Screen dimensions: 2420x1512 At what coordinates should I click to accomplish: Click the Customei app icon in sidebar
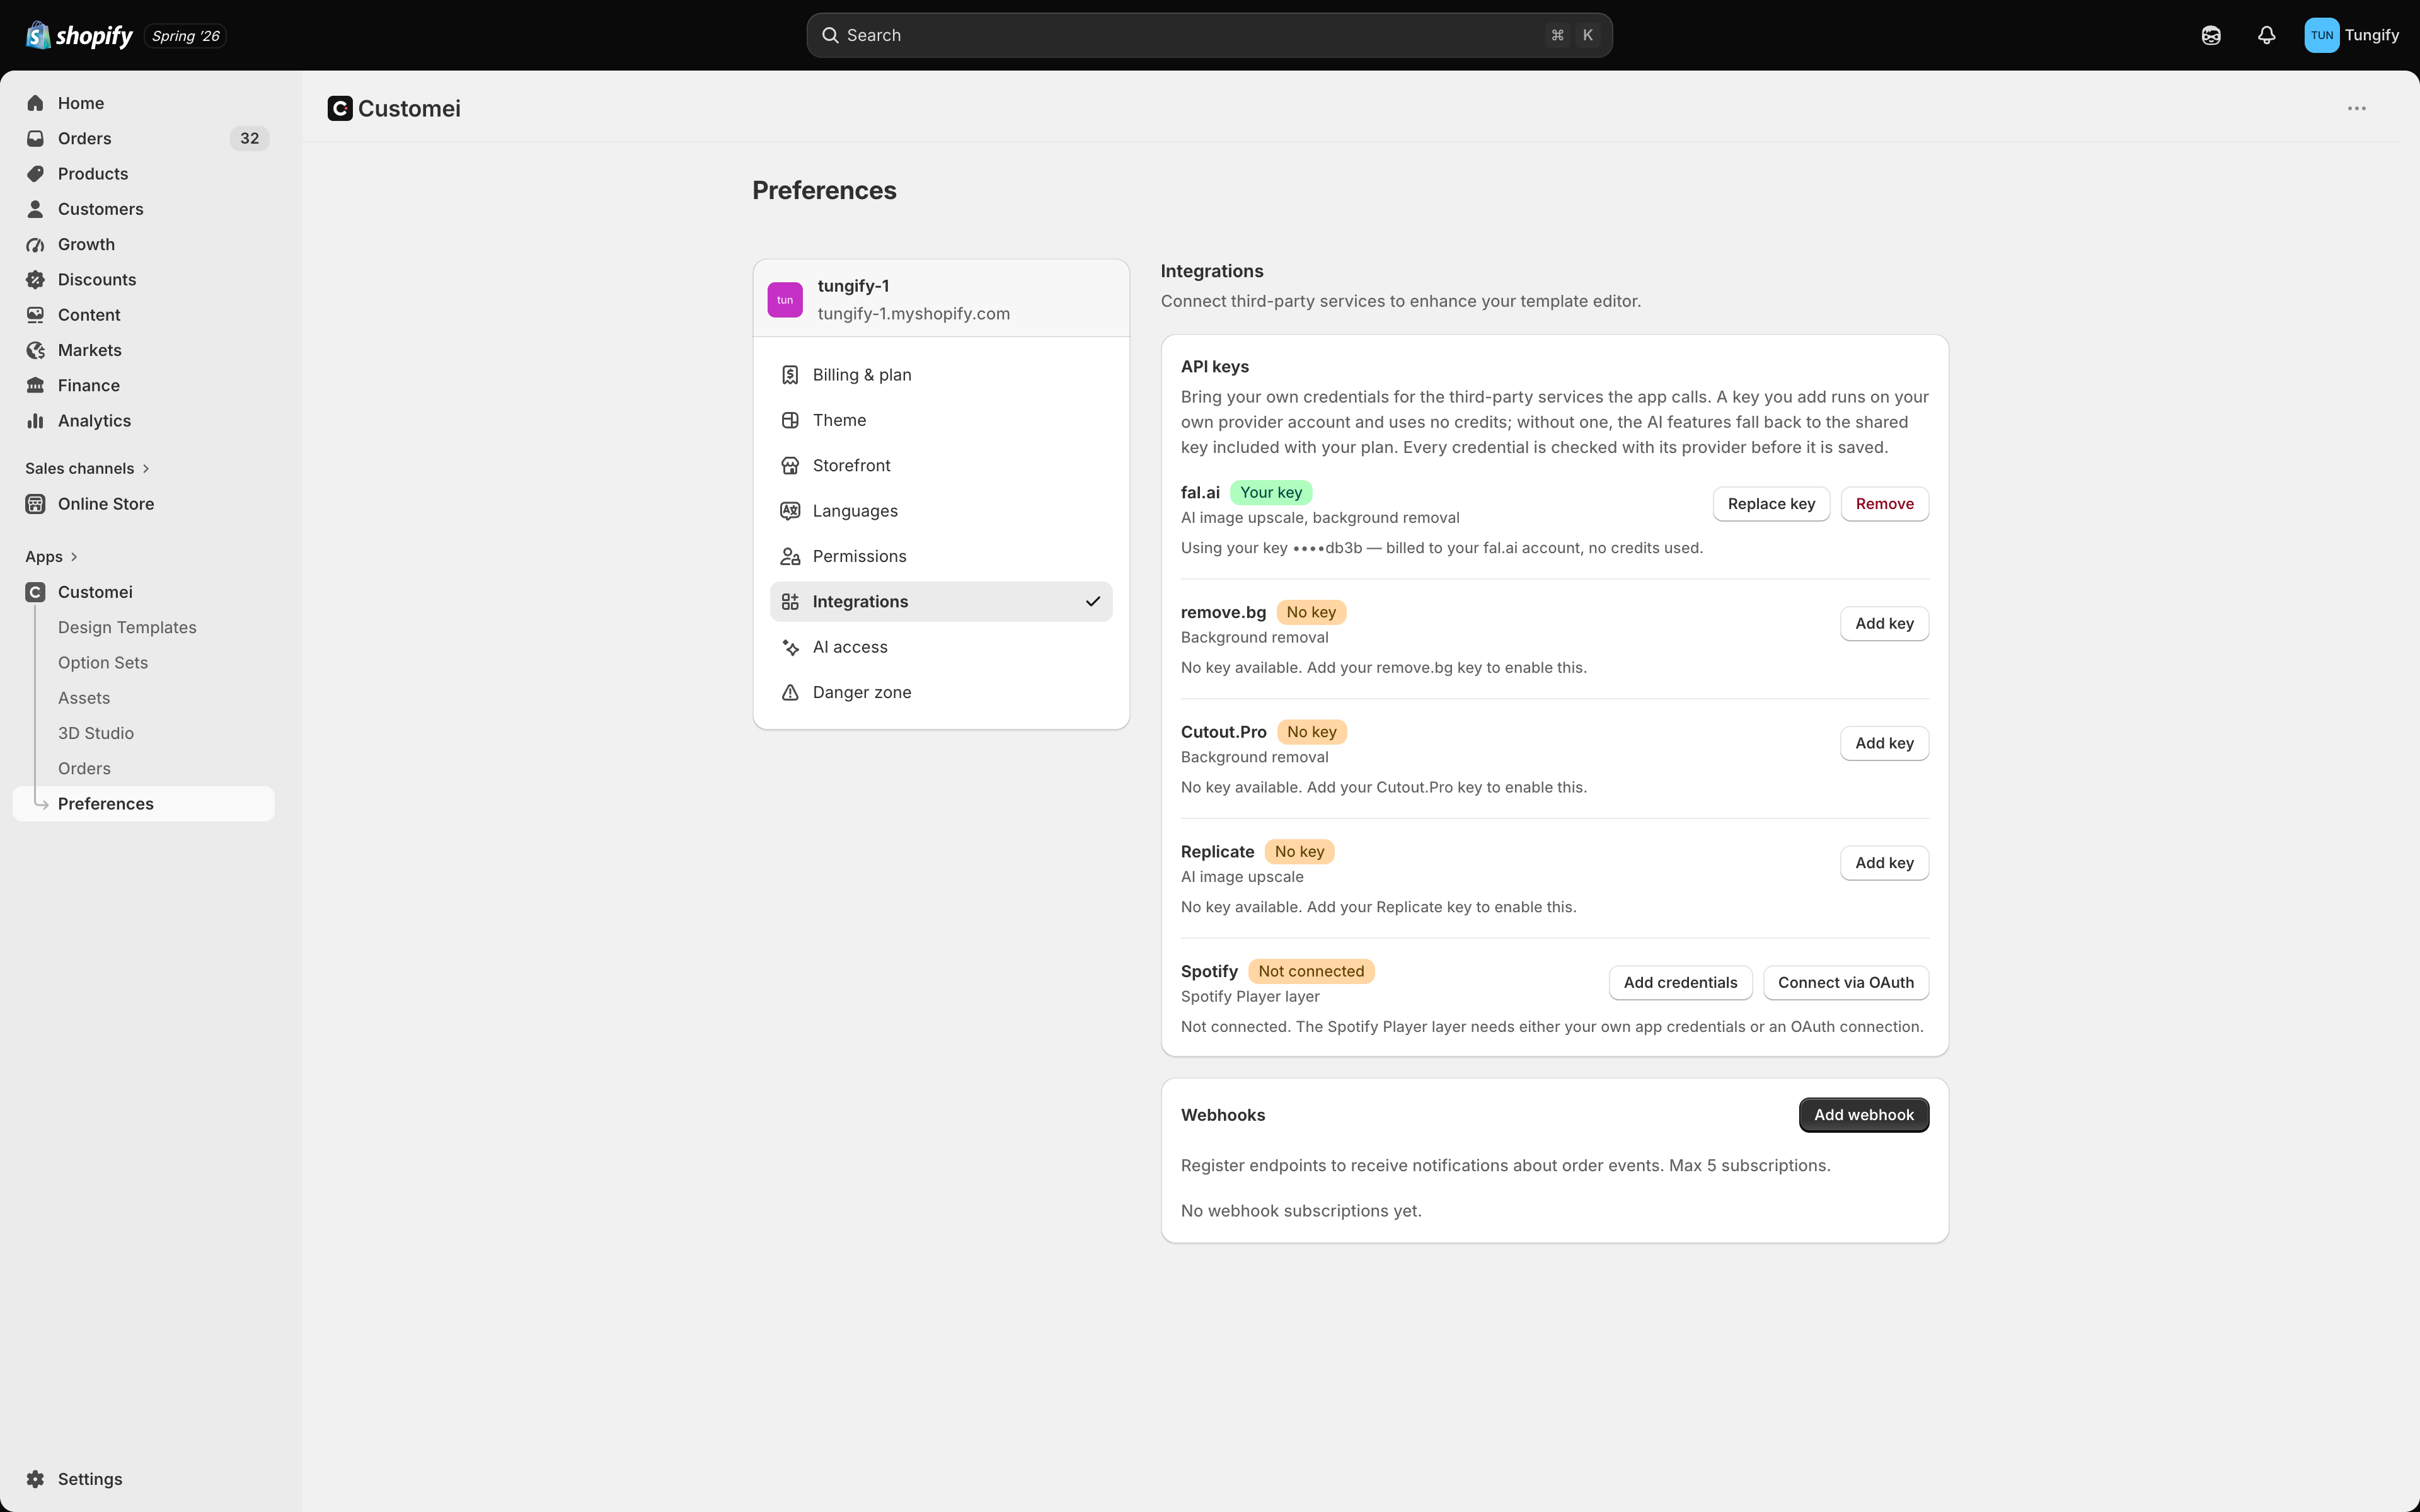click(35, 592)
